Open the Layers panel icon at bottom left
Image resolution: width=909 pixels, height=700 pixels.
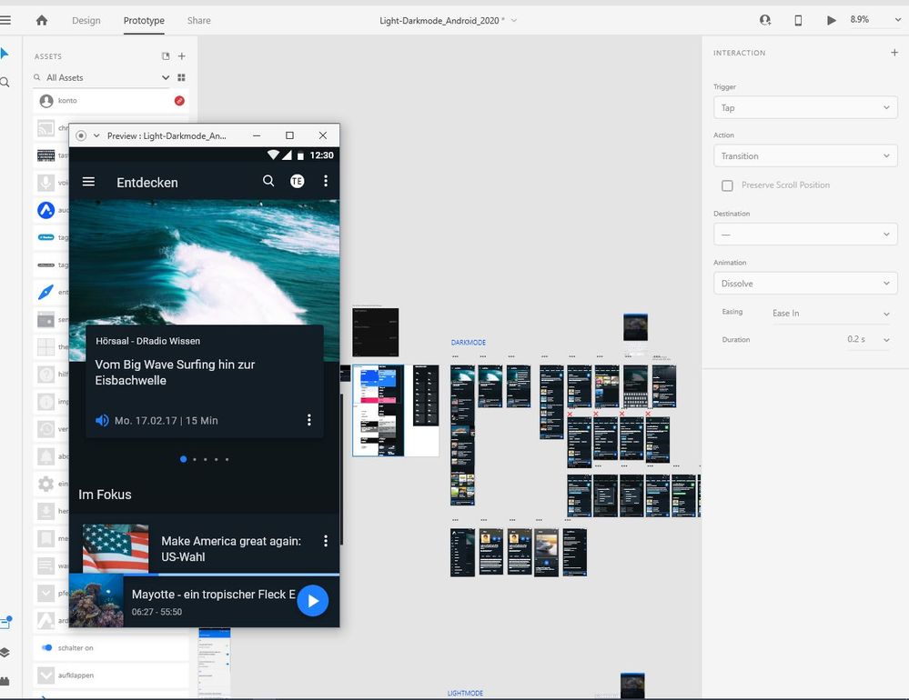pyautogui.click(x=5, y=653)
